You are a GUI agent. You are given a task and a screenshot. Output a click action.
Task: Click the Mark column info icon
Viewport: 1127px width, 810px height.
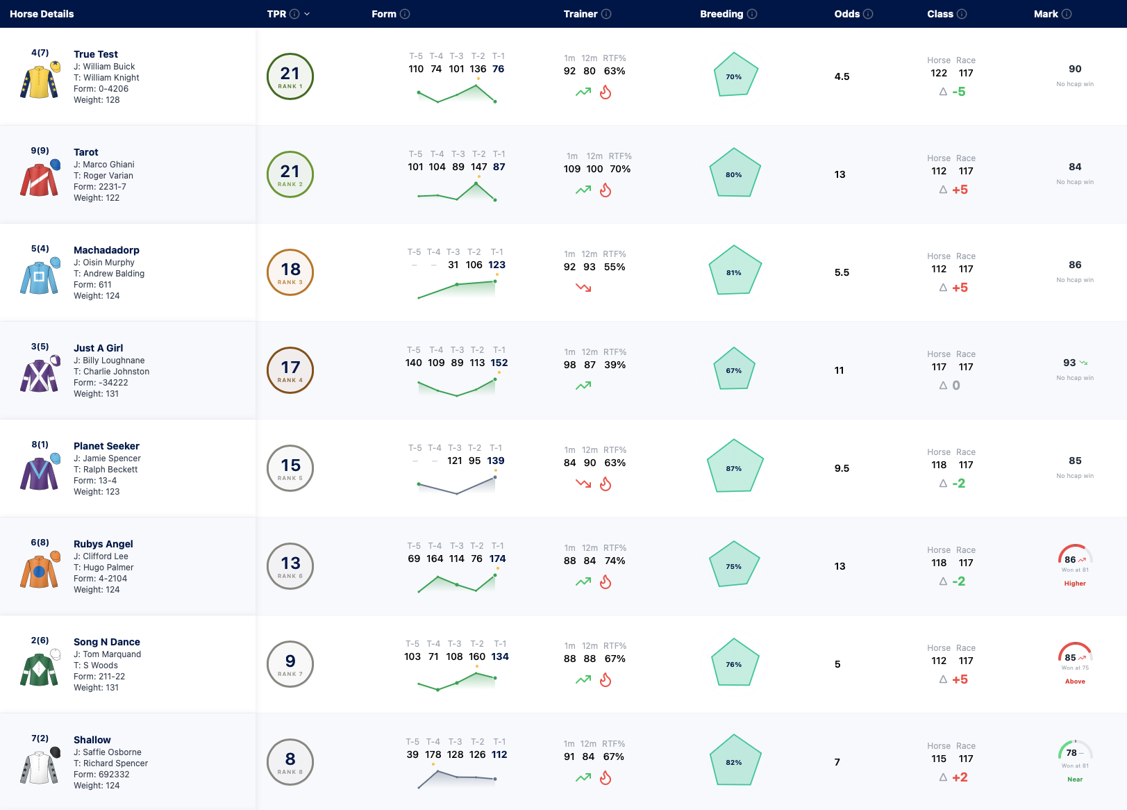pos(1067,14)
